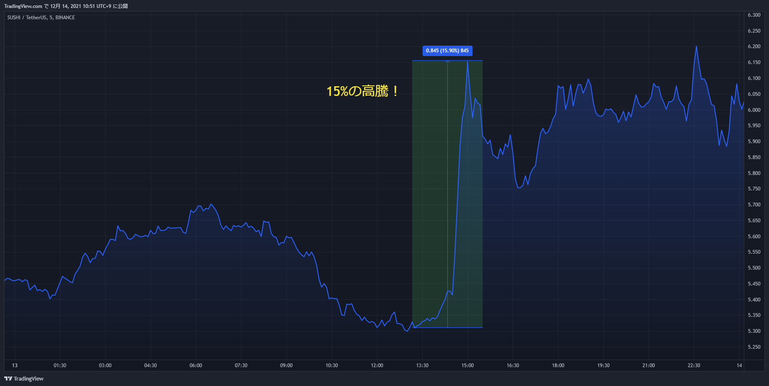
Task: Click price axis label 5.650
Action: click(x=754, y=221)
